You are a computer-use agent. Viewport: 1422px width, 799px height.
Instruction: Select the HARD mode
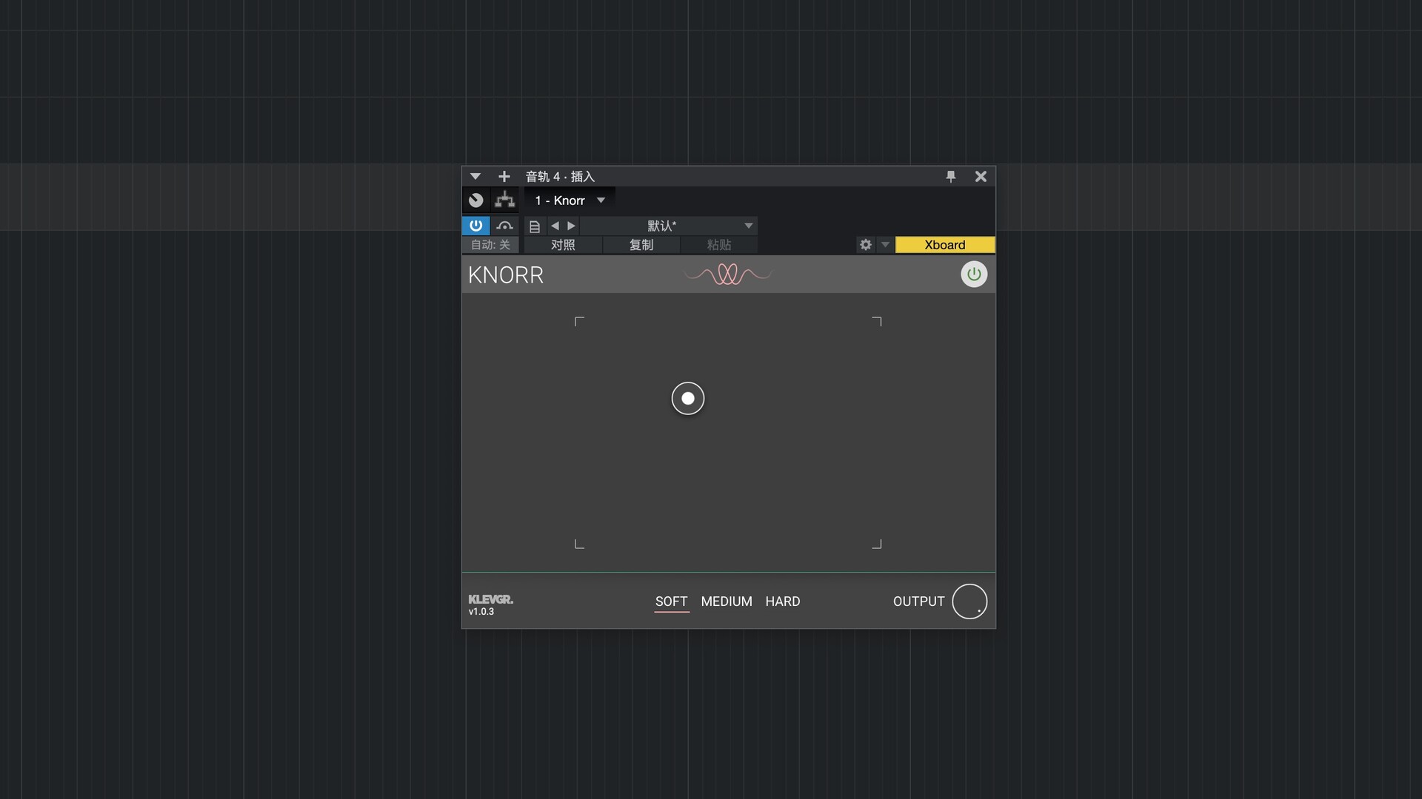783,601
